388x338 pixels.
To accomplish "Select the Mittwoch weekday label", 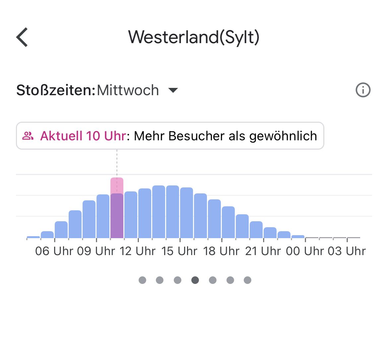I will 128,90.
